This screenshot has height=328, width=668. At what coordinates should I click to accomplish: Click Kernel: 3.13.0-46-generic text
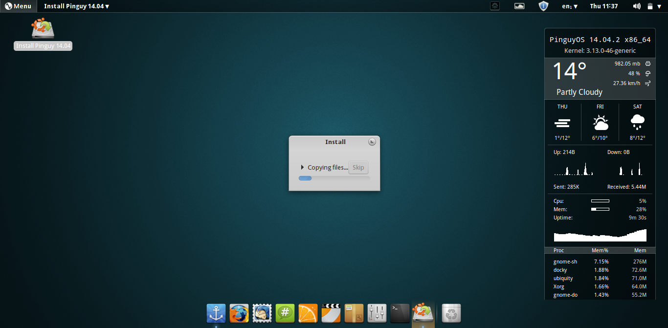pyautogui.click(x=600, y=50)
